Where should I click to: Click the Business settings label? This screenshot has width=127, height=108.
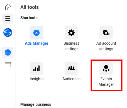pyautogui.click(x=71, y=46)
